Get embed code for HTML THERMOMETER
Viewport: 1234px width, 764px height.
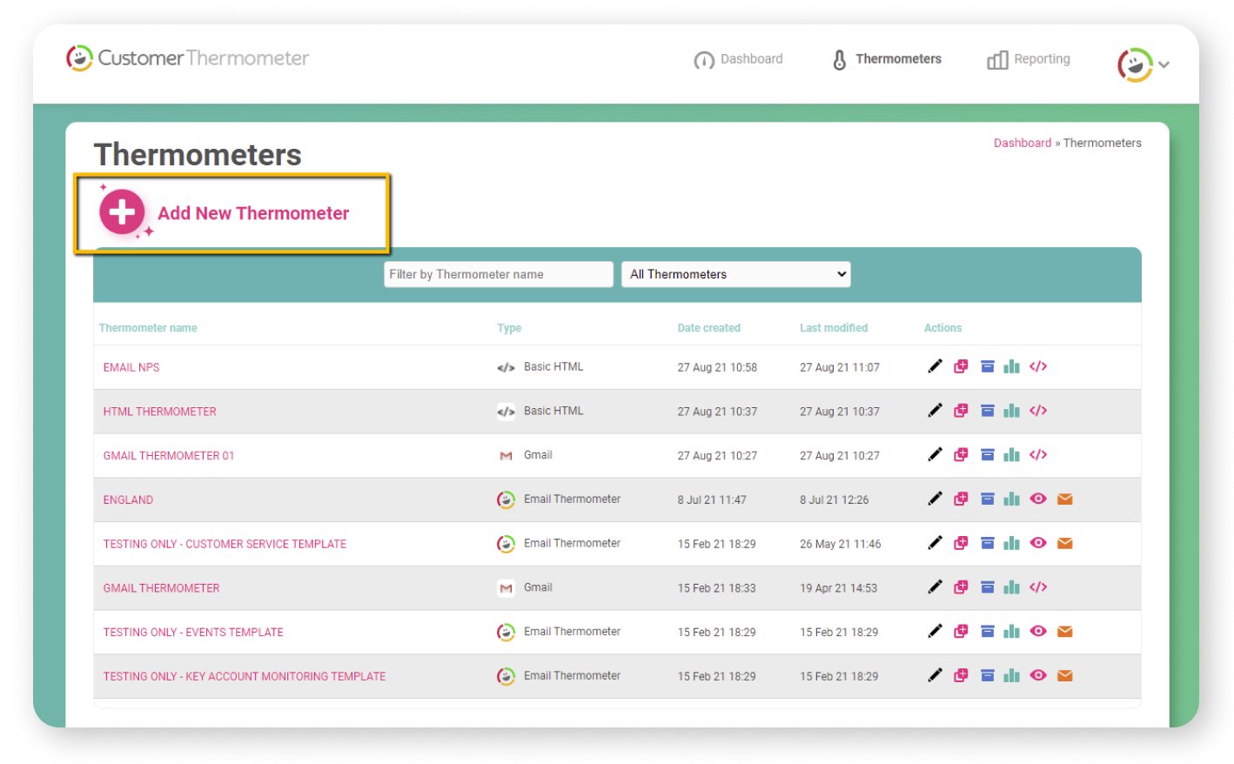coord(1037,411)
